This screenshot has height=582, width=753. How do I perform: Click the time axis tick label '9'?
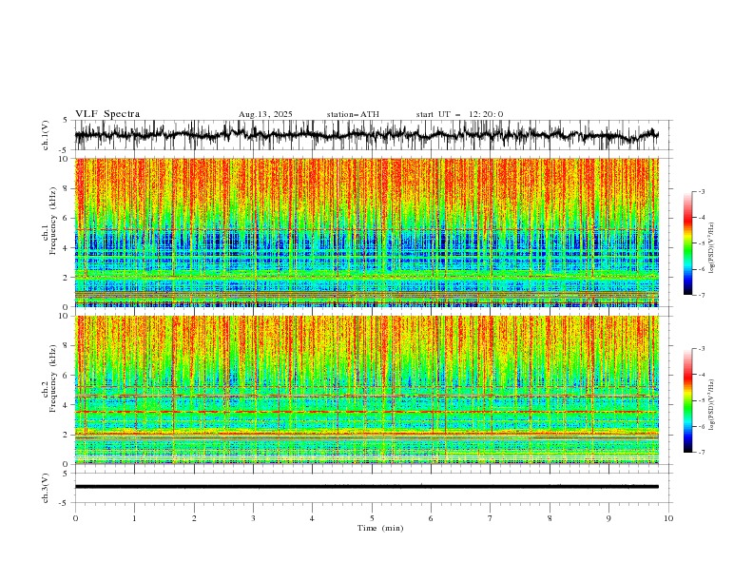coord(608,518)
